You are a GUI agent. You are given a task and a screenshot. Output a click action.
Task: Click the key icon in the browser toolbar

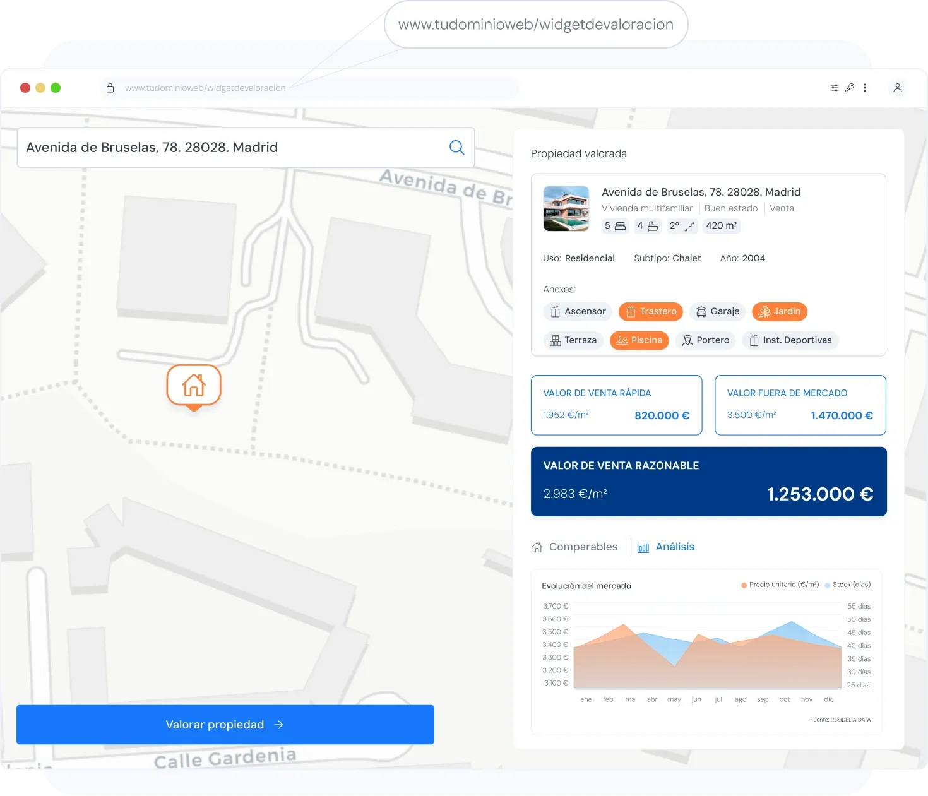849,88
